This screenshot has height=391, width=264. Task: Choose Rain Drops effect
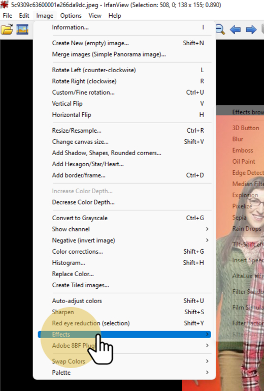coord(247,229)
